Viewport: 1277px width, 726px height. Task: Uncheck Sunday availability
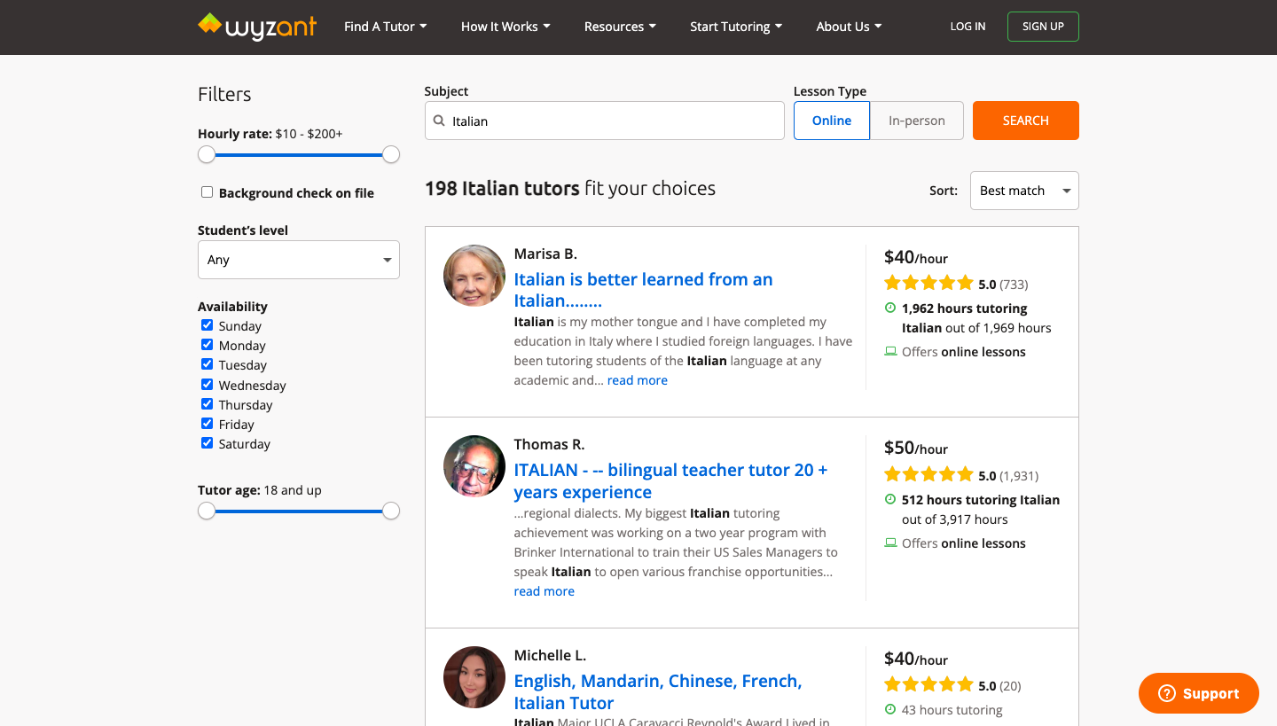click(207, 325)
